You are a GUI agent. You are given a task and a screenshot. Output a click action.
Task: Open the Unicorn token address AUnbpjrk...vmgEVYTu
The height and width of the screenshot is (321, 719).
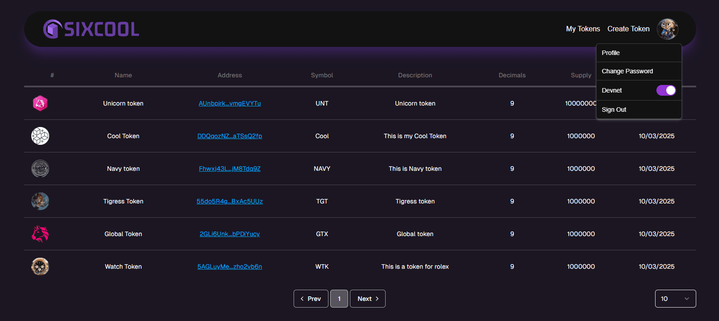coord(230,103)
